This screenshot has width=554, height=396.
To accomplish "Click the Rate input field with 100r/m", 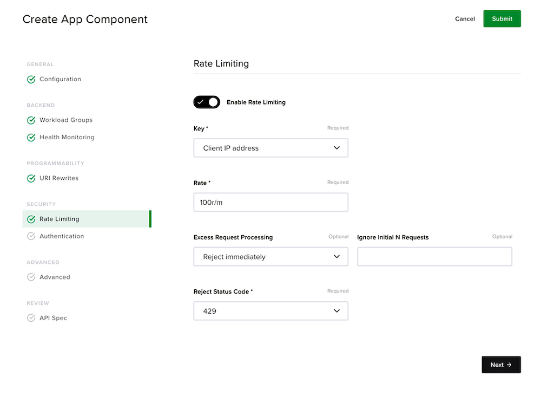I will coord(271,203).
